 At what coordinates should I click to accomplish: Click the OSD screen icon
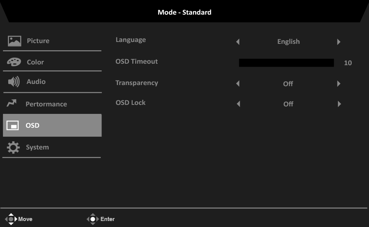pyautogui.click(x=13, y=125)
